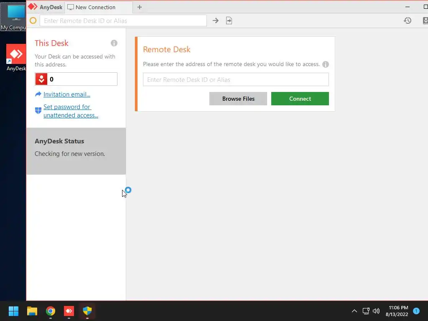The width and height of the screenshot is (428, 321).
Task: Show hidden tray icons chevron
Action: 354,311
